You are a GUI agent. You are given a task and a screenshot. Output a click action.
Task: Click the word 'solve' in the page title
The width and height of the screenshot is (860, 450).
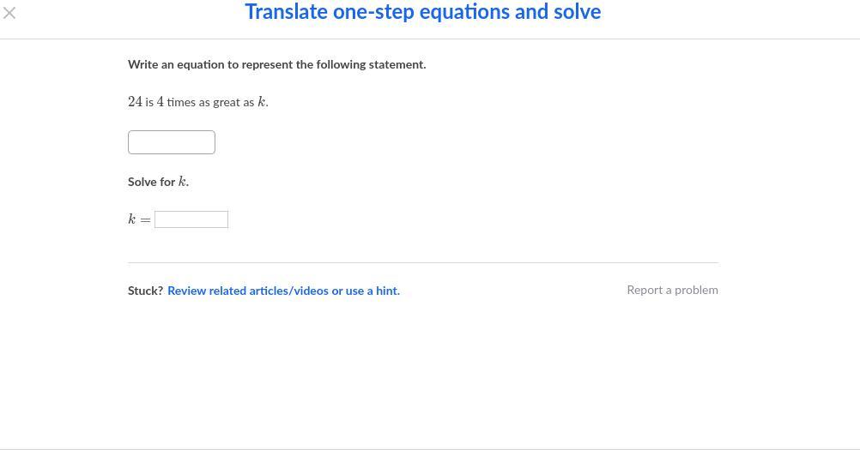click(577, 12)
